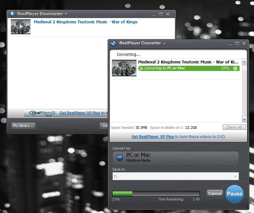Maximize the RealPlayer Converter window
The width and height of the screenshot is (254, 213).
coord(237,43)
